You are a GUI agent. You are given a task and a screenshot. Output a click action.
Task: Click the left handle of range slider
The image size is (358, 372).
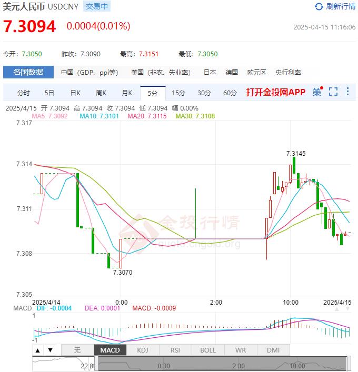[96, 364]
